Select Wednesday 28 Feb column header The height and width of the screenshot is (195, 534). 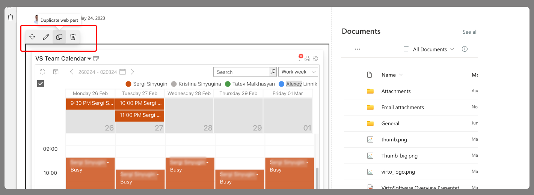pyautogui.click(x=189, y=93)
